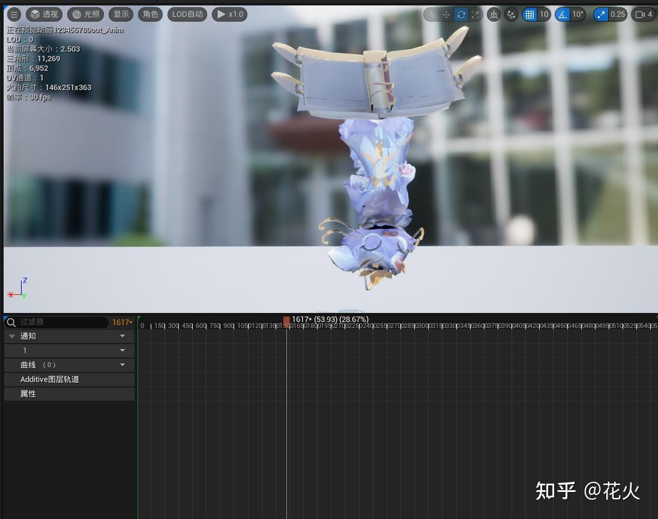Screen dimensions: 658x519
Task: Open the viewport options hamburger menu
Action: [x=14, y=14]
